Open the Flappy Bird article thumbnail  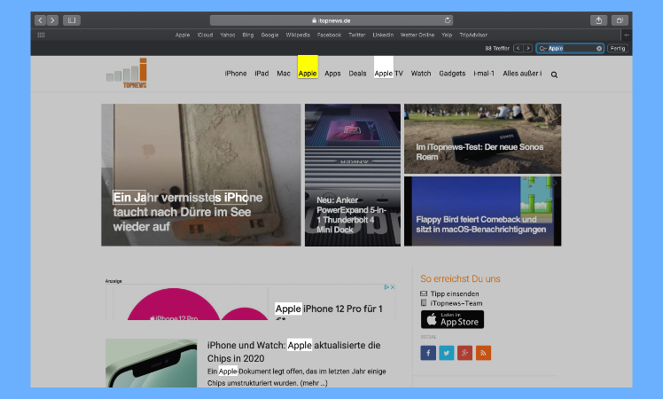pos(482,211)
